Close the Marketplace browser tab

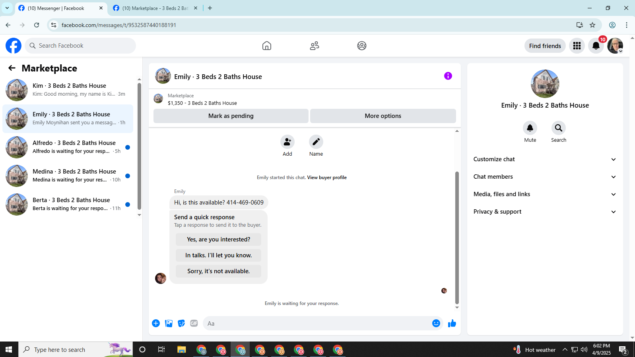click(x=196, y=8)
